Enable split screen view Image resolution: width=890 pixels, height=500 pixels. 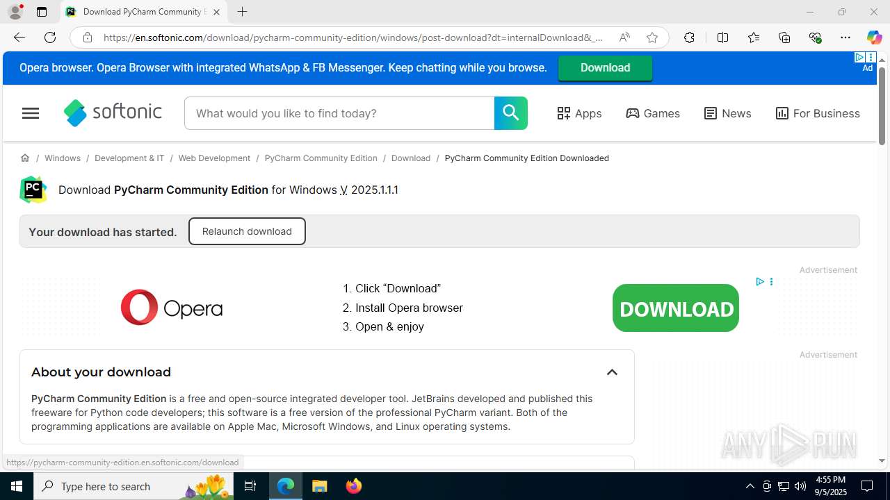[x=722, y=37]
